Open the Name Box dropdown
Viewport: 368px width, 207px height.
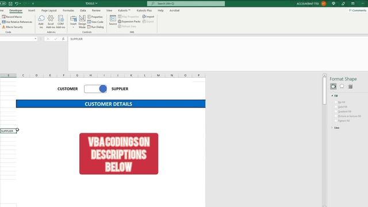[36, 39]
